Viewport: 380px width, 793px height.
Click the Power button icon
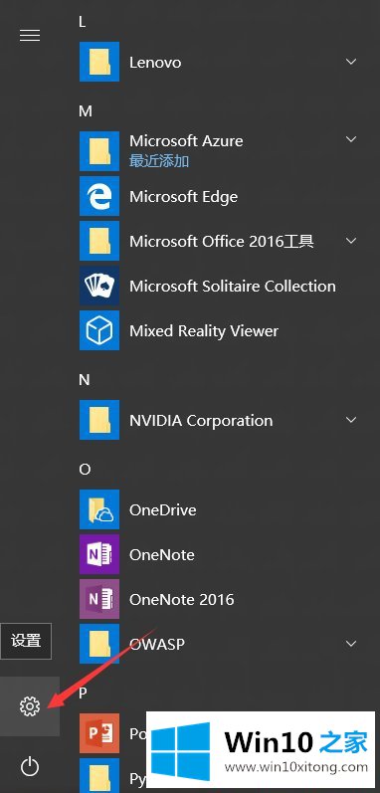point(29,767)
